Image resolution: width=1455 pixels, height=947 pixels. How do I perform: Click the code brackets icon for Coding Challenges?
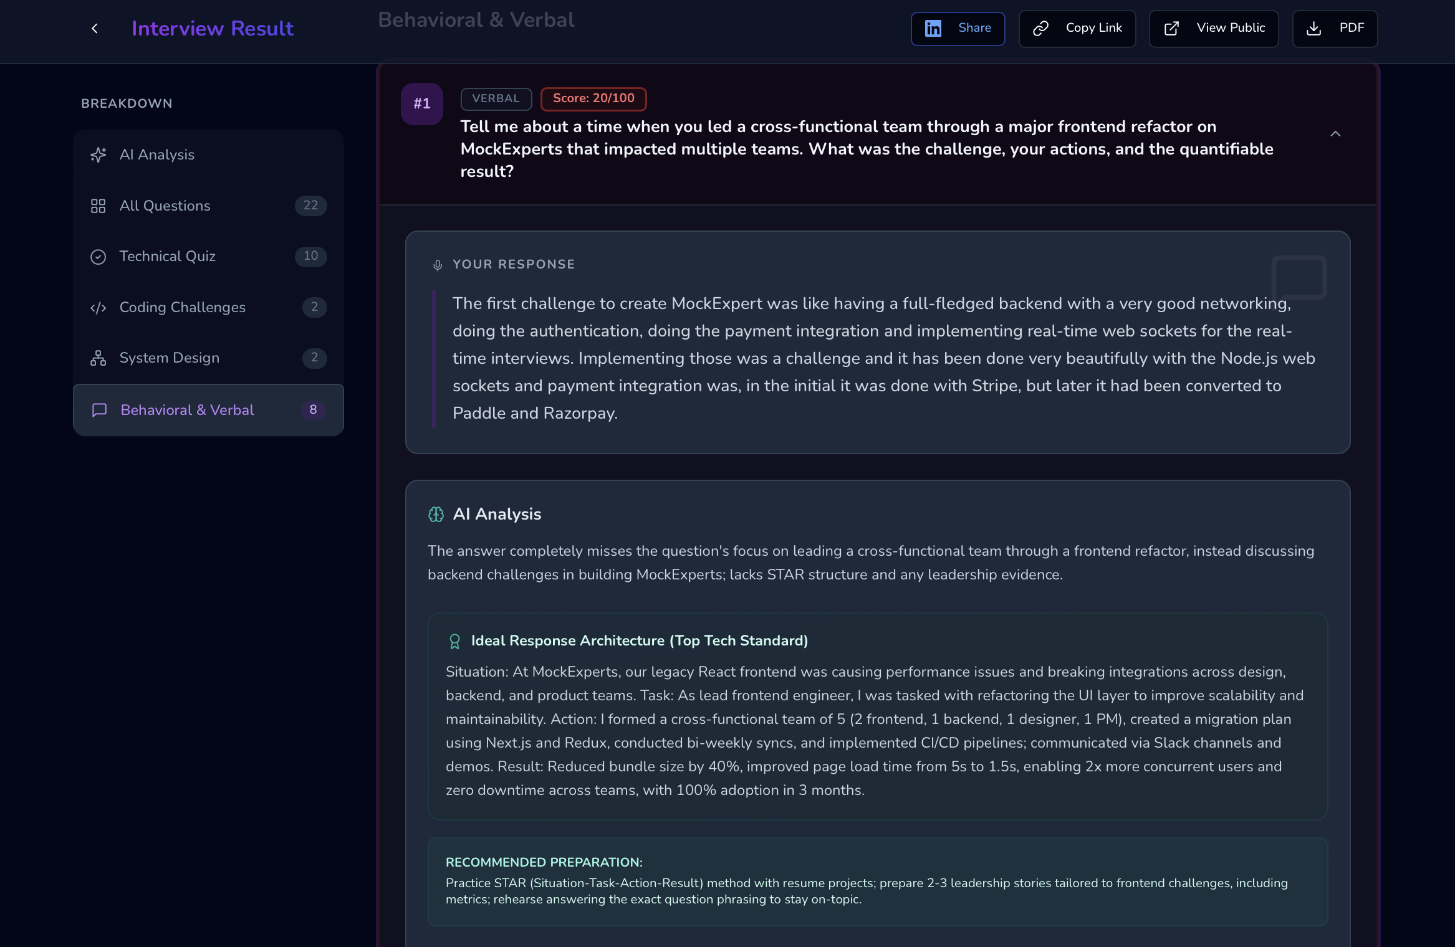coord(98,308)
